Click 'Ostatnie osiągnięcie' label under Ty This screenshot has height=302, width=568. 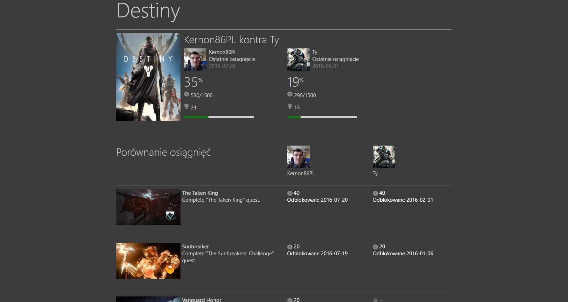(x=335, y=59)
